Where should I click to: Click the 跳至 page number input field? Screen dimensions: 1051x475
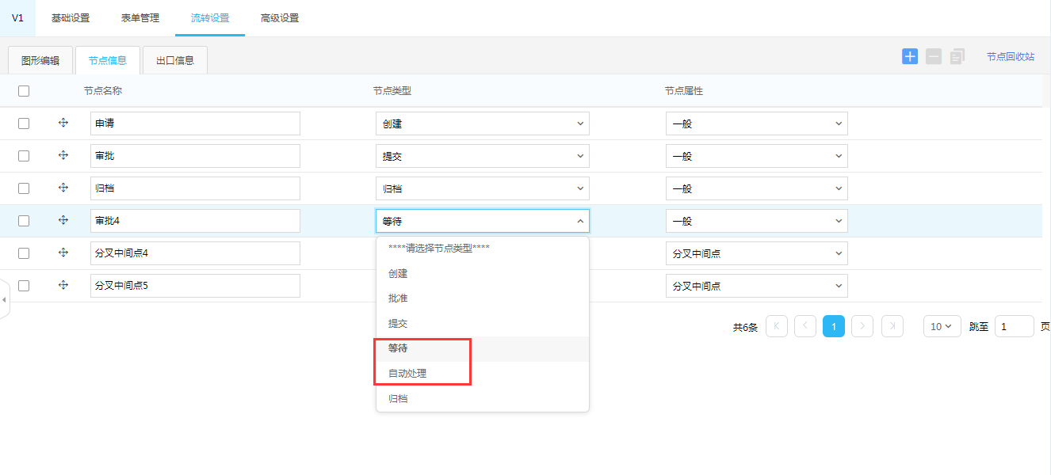coord(1014,326)
